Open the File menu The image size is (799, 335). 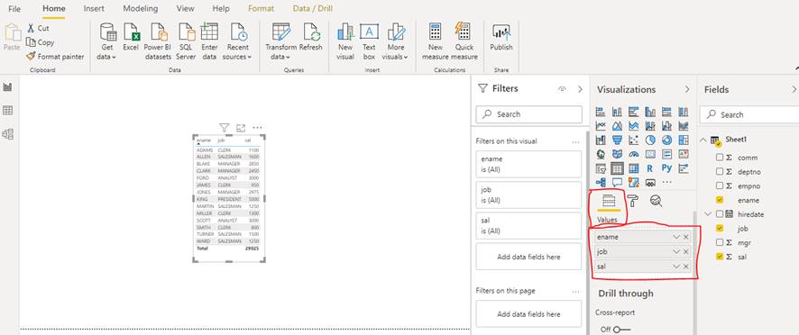(x=14, y=9)
